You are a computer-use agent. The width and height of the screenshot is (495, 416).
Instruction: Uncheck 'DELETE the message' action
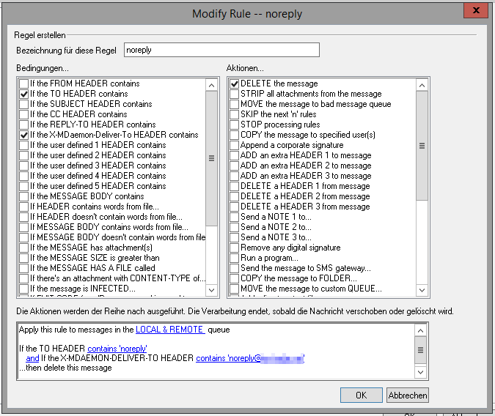tap(235, 84)
